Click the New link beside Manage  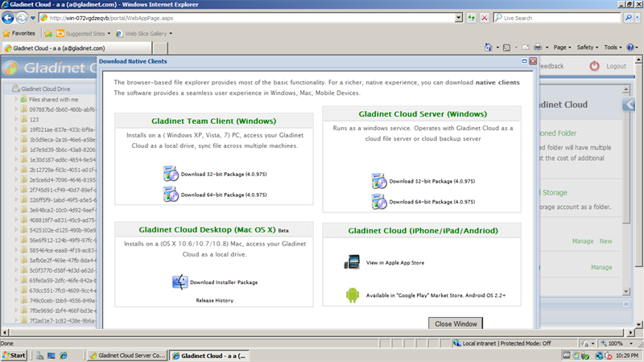click(x=605, y=241)
